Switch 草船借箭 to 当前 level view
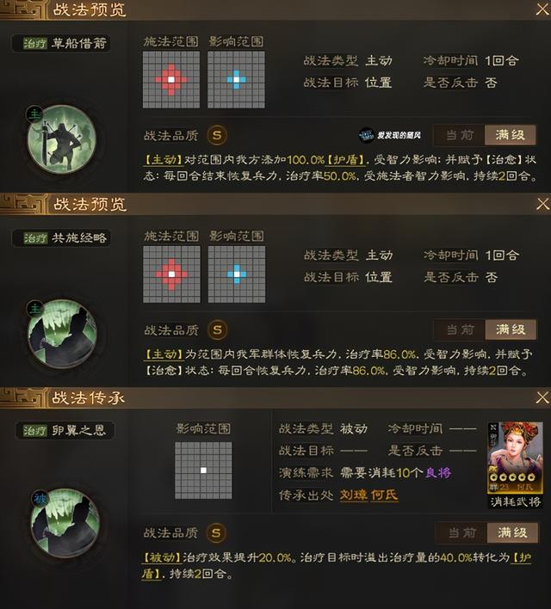551x609 pixels. tap(459, 135)
